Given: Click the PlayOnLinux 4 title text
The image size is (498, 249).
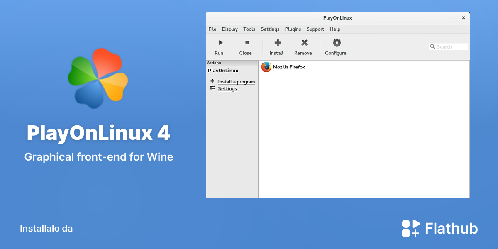Looking at the screenshot, I should (98, 133).
